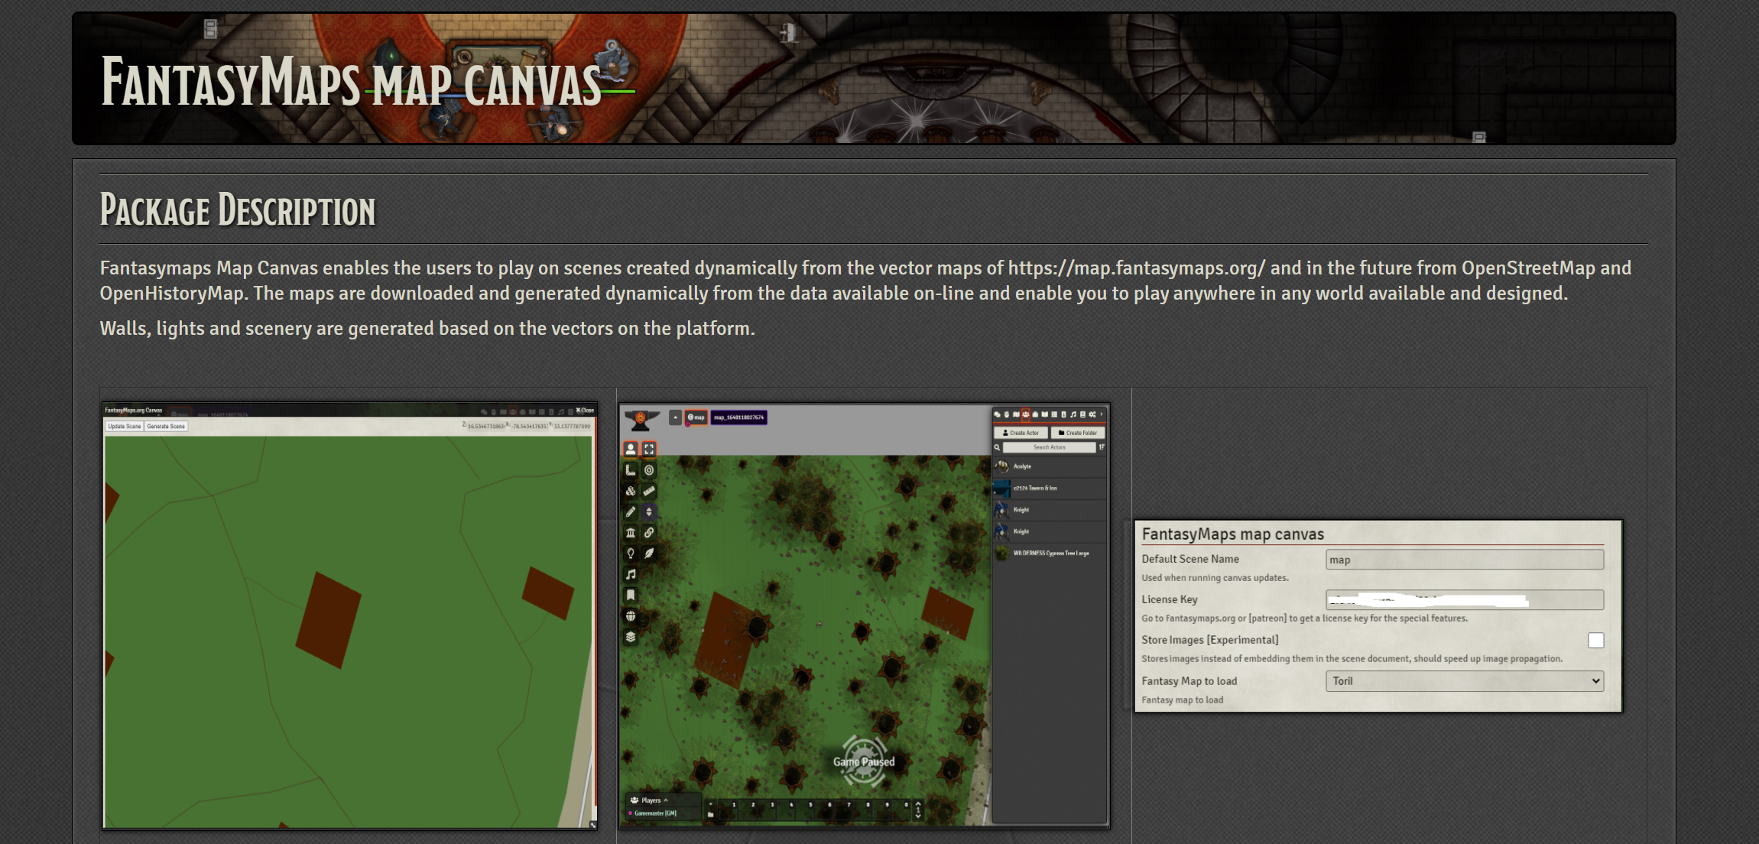Click the Search Actors input box
The width and height of the screenshot is (1759, 844).
1050,447
